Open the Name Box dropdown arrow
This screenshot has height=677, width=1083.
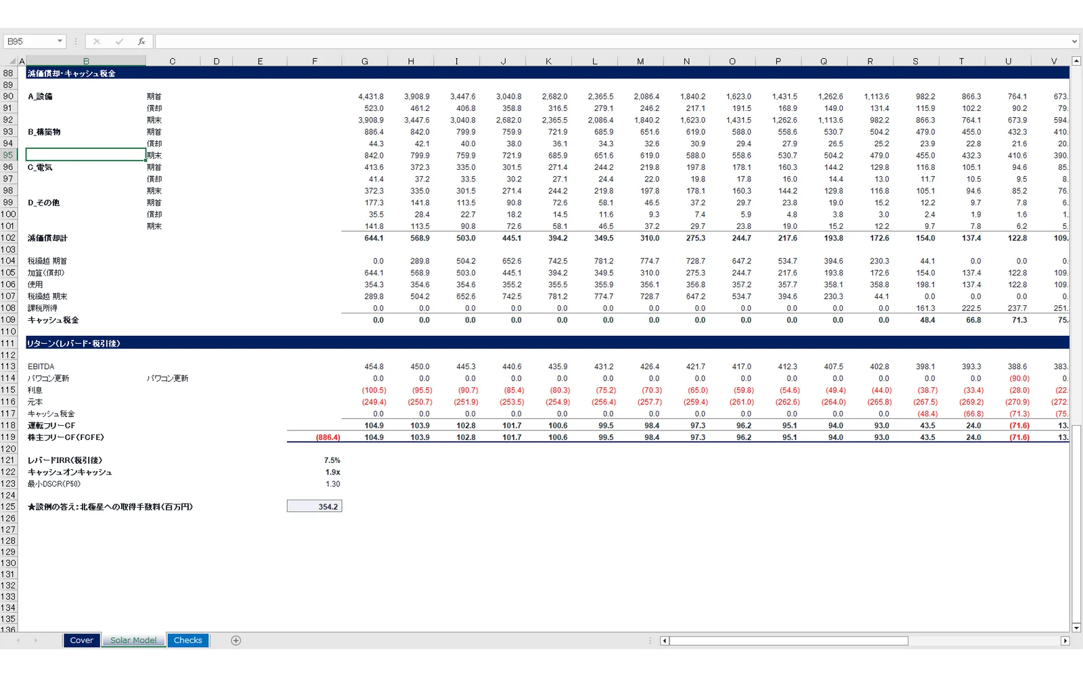pos(60,41)
